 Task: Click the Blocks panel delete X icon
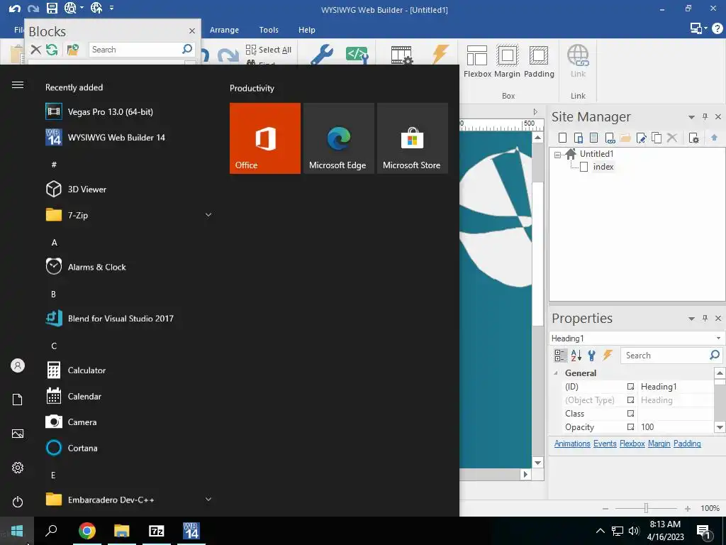(x=35, y=50)
